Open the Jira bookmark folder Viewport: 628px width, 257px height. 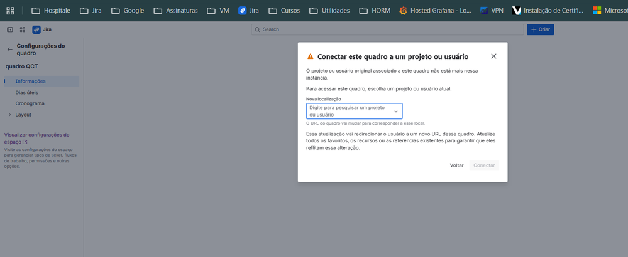click(91, 11)
